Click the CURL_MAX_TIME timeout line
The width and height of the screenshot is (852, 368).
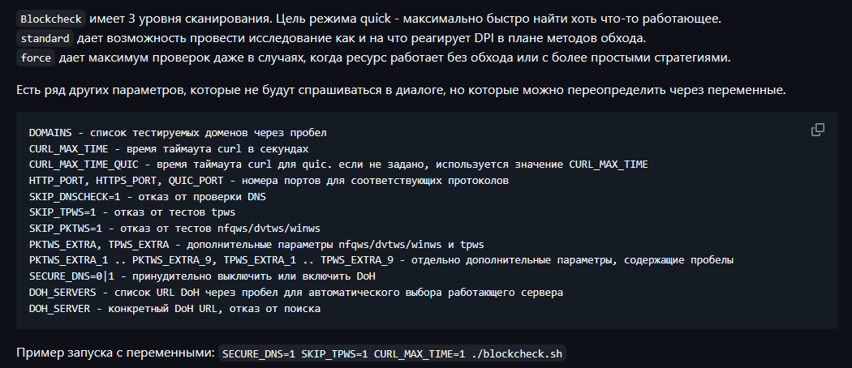169,148
